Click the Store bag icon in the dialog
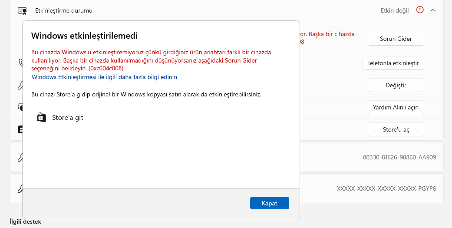Viewport: 452px width, 228px height. click(42, 118)
